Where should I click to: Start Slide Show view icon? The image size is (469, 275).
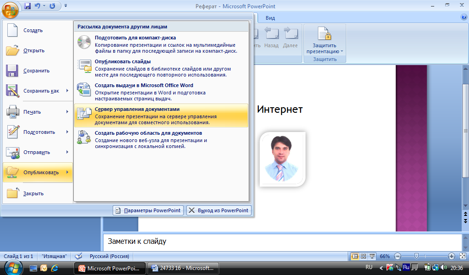(372, 256)
